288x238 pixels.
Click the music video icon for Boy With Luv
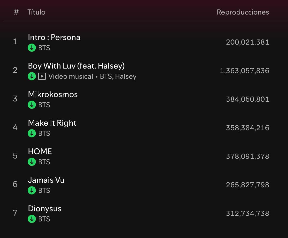[x=42, y=76]
